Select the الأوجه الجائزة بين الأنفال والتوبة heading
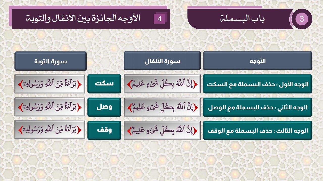Image resolution: width=323 pixels, height=181 pixels. point(83,19)
